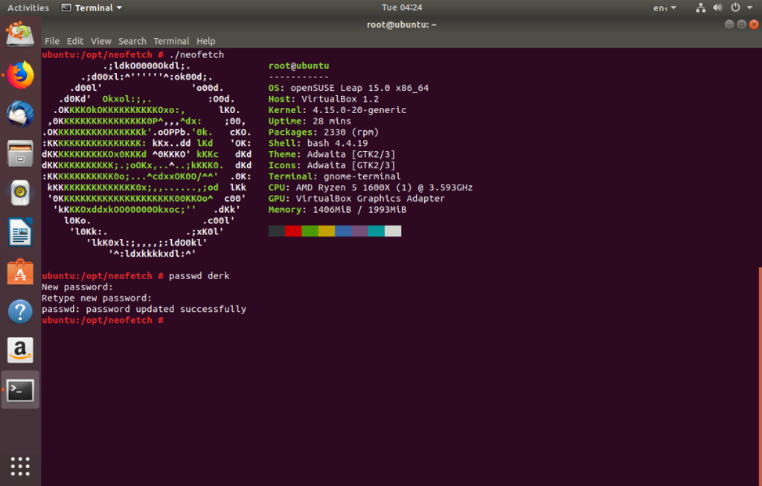762x486 pixels.
Task: Open LibreOffice Writer from the dock
Action: pos(19,231)
